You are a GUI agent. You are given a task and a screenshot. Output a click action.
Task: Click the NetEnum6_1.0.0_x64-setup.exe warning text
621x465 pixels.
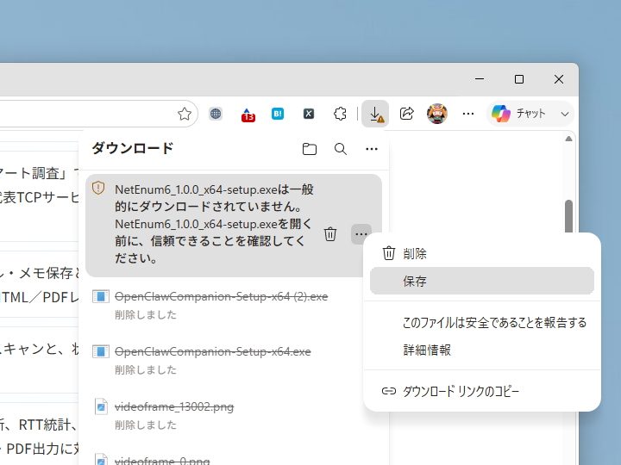pos(214,224)
